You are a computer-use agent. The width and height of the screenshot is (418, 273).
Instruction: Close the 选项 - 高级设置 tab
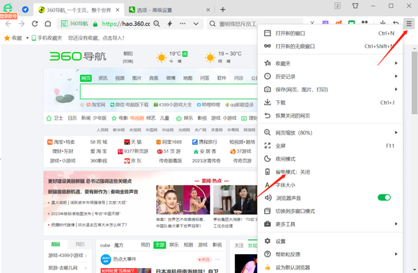pos(208,10)
